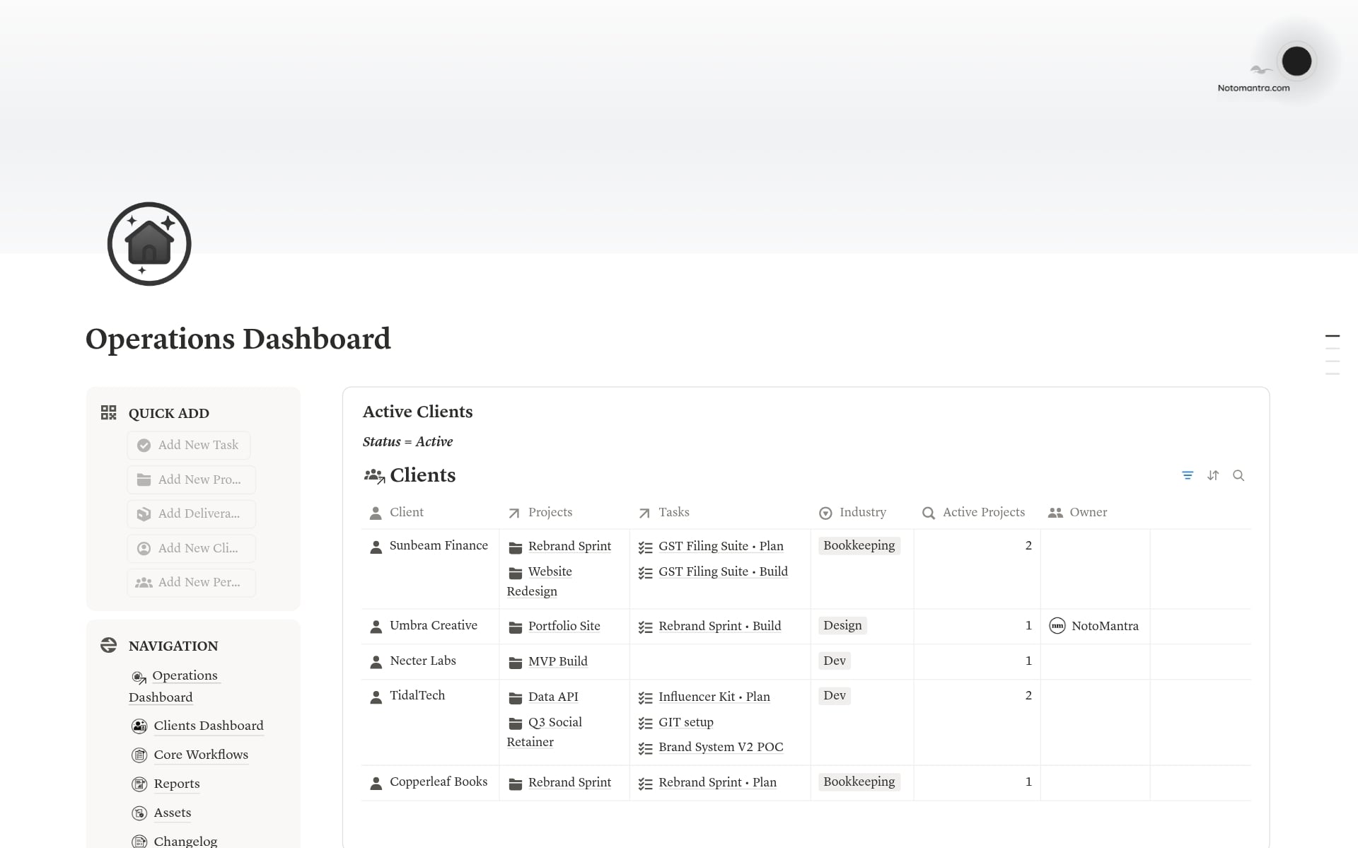Click the first outline marker on right edge
This screenshot has width=1358, height=848.
pyautogui.click(x=1332, y=336)
